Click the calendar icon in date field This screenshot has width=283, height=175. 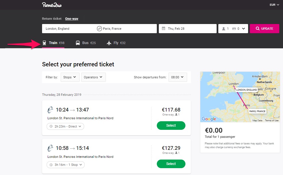163,28
